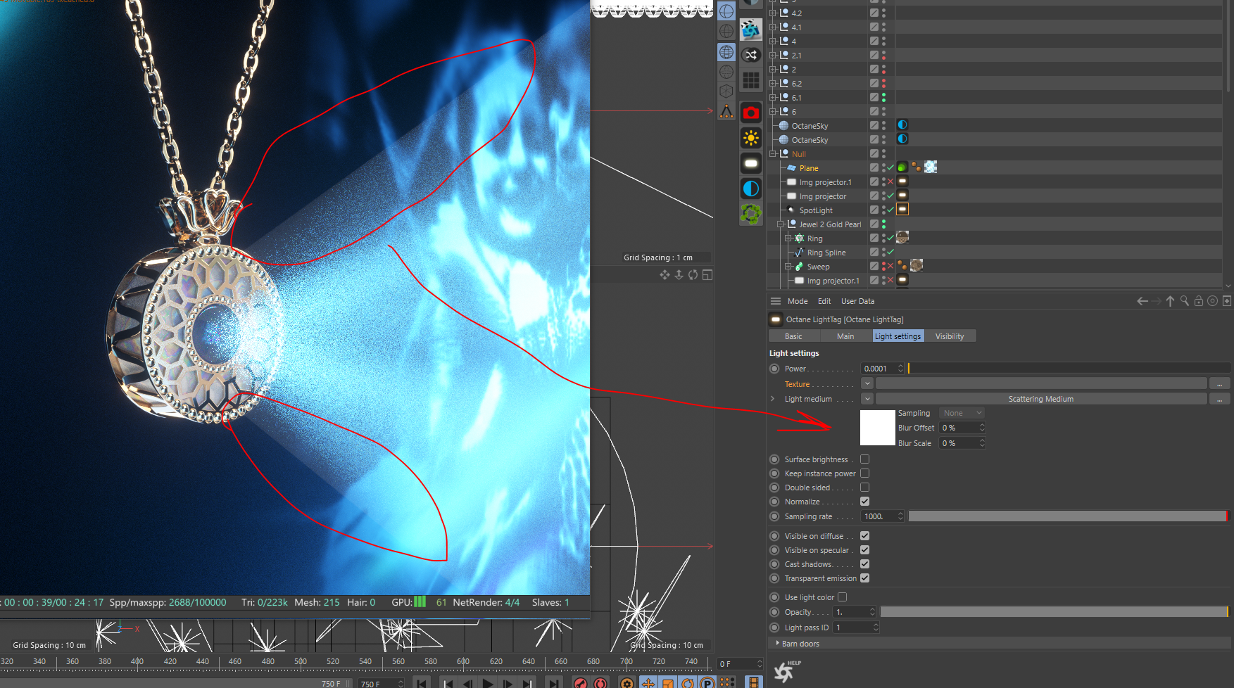This screenshot has width=1234, height=688.
Task: Click the Texture row ellipsis button
Action: tap(1220, 383)
